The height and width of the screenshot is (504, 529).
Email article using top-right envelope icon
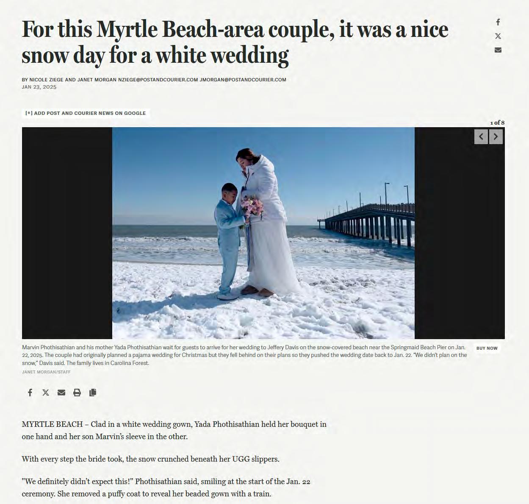click(498, 50)
